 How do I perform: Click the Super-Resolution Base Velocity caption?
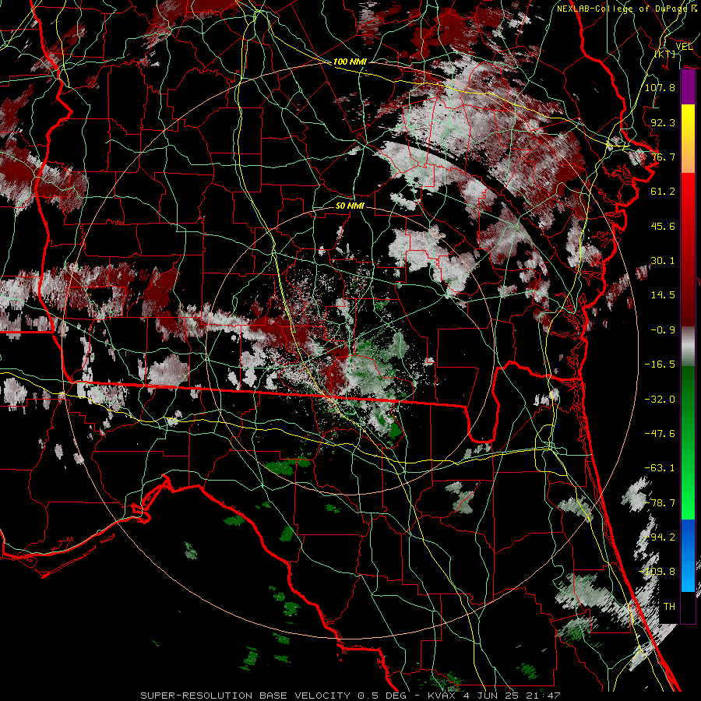point(350,696)
